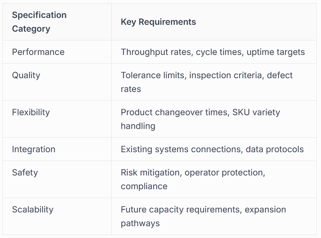Image resolution: width=321 pixels, height=238 pixels.
Task: Click the 'Future capacity requirements' text
Action: (180, 210)
